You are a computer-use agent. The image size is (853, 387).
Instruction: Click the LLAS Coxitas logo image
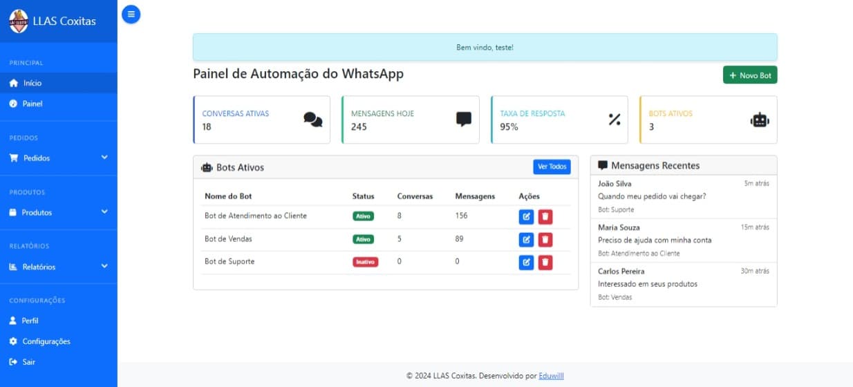(x=19, y=21)
